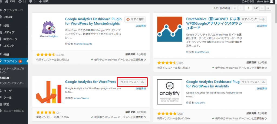Click the plugin update count badge 9
Image resolution: width=277 pixels, height=124 pixels.
20,61
